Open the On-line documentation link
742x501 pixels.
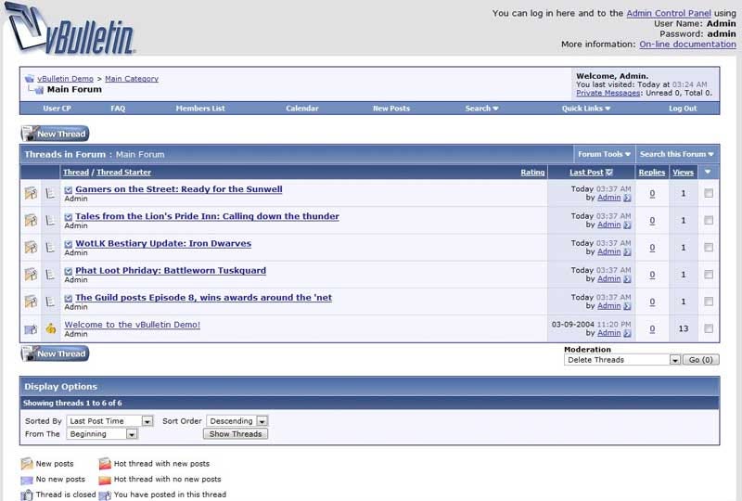(x=687, y=44)
